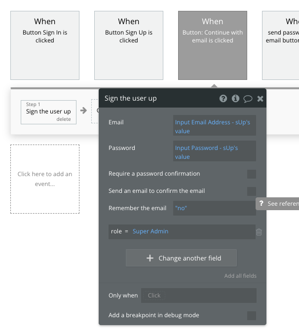Close the Sign the user up panel

coord(260,99)
